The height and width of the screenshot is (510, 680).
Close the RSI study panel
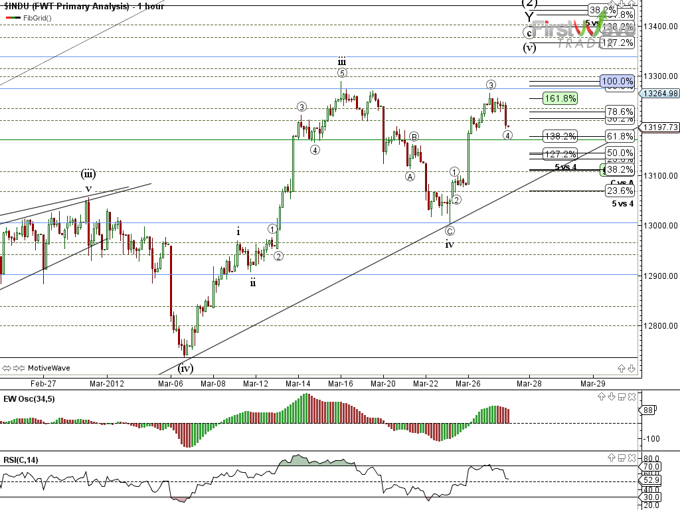click(x=631, y=458)
